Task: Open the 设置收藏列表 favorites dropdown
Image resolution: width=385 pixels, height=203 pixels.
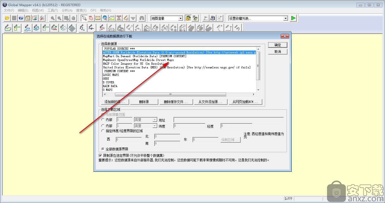Action: click(286, 18)
